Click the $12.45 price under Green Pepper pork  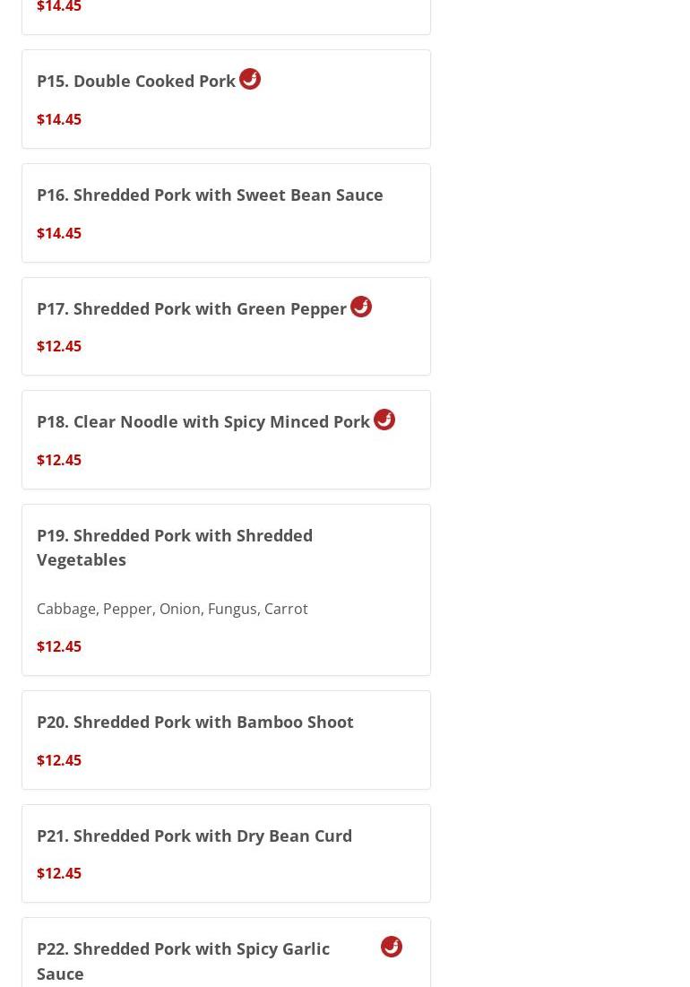(x=59, y=346)
